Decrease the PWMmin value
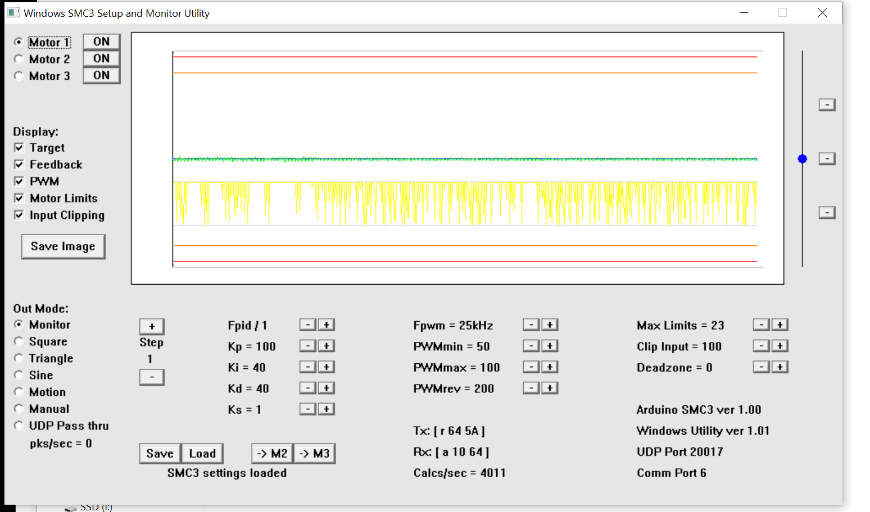Viewport: 870px width, 512px height. point(531,346)
